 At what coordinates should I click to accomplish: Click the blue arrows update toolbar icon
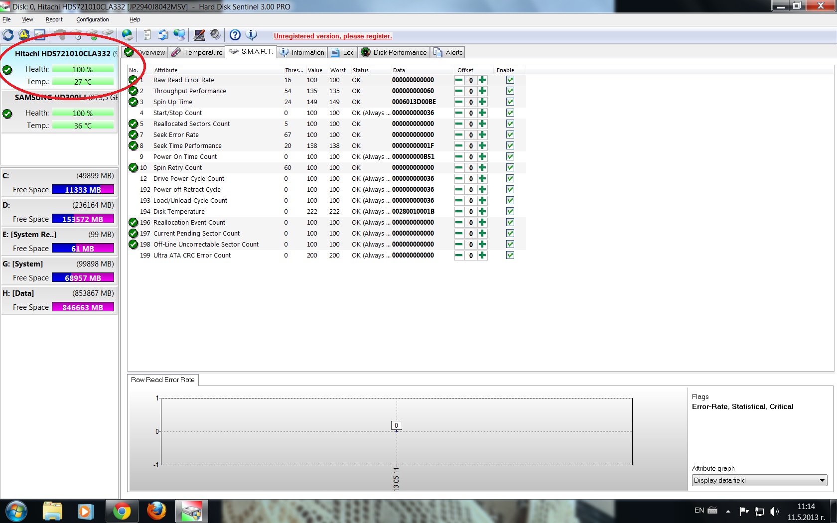pos(163,35)
